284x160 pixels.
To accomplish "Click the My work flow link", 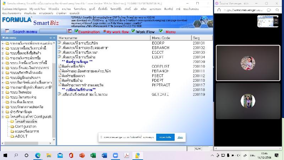I will pos(118,32).
